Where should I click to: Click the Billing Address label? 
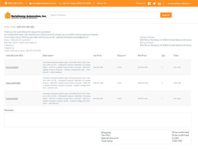(147, 43)
